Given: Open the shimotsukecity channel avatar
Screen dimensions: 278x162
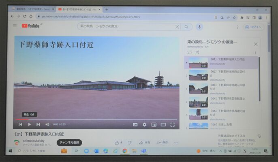Looking at the screenshot, I should point(17,142).
